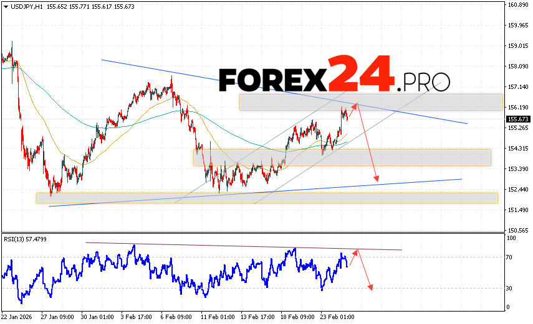This screenshot has height=324, width=533.
Task: Select the 158.090 price axis label
Action: pos(518,66)
